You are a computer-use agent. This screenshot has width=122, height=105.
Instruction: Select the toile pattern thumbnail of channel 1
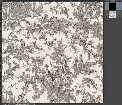[112, 14]
